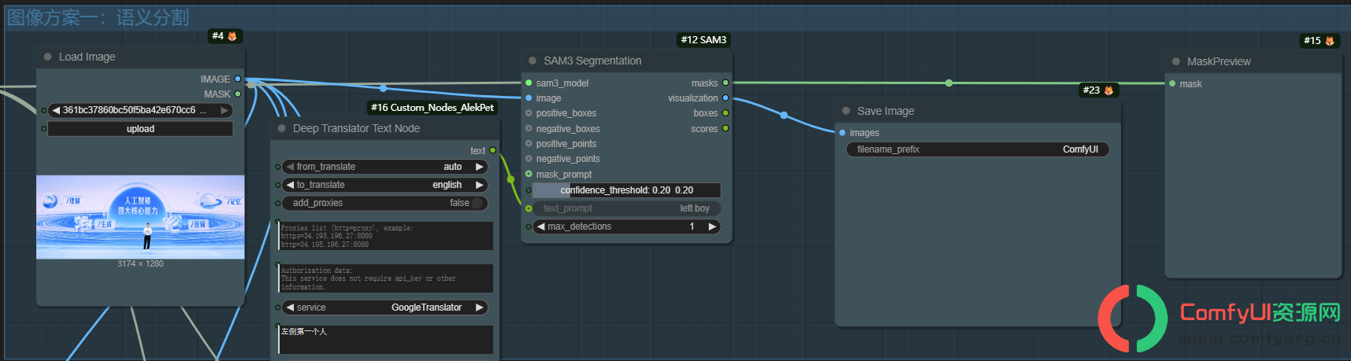Click the upload button in Load Image
The image size is (1351, 361).
pos(140,129)
